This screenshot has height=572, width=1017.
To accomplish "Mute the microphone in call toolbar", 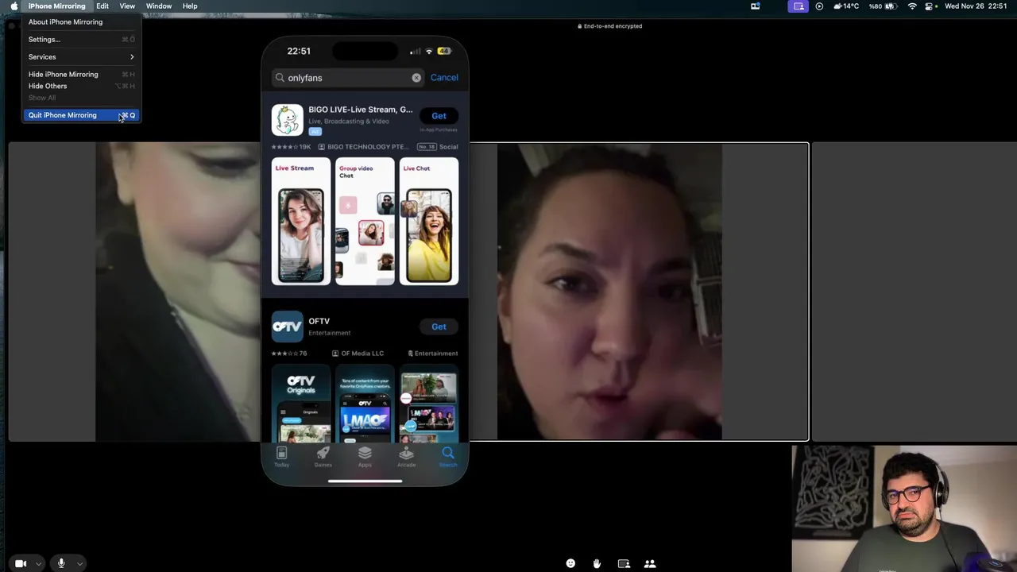I will (x=61, y=563).
